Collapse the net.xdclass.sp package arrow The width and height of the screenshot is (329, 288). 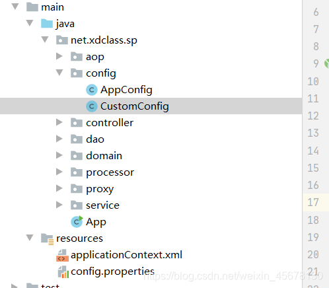click(45, 40)
